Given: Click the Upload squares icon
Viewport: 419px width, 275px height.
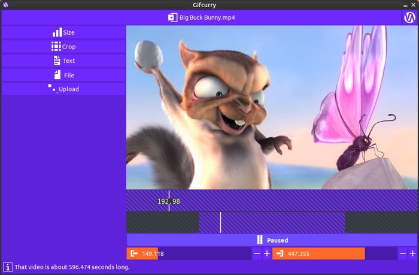Looking at the screenshot, I should tap(52, 89).
